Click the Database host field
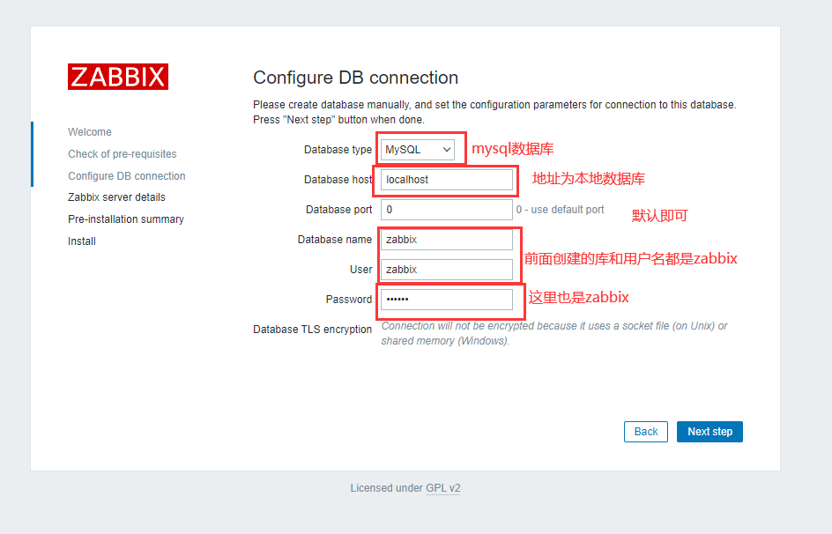 click(447, 180)
